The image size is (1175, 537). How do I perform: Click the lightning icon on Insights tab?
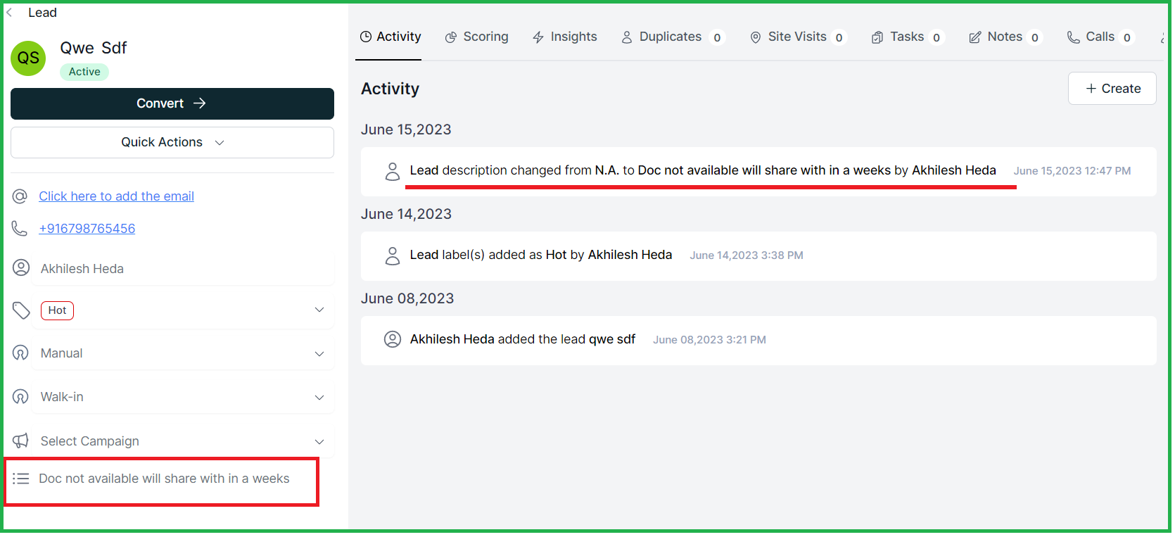click(538, 37)
